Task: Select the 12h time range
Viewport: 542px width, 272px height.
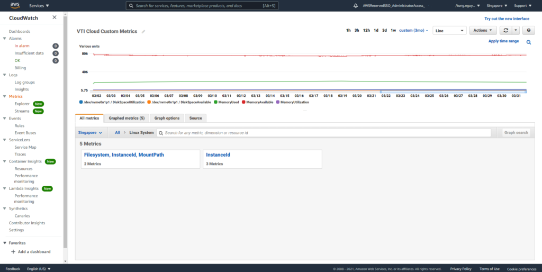Action: tap(366, 30)
